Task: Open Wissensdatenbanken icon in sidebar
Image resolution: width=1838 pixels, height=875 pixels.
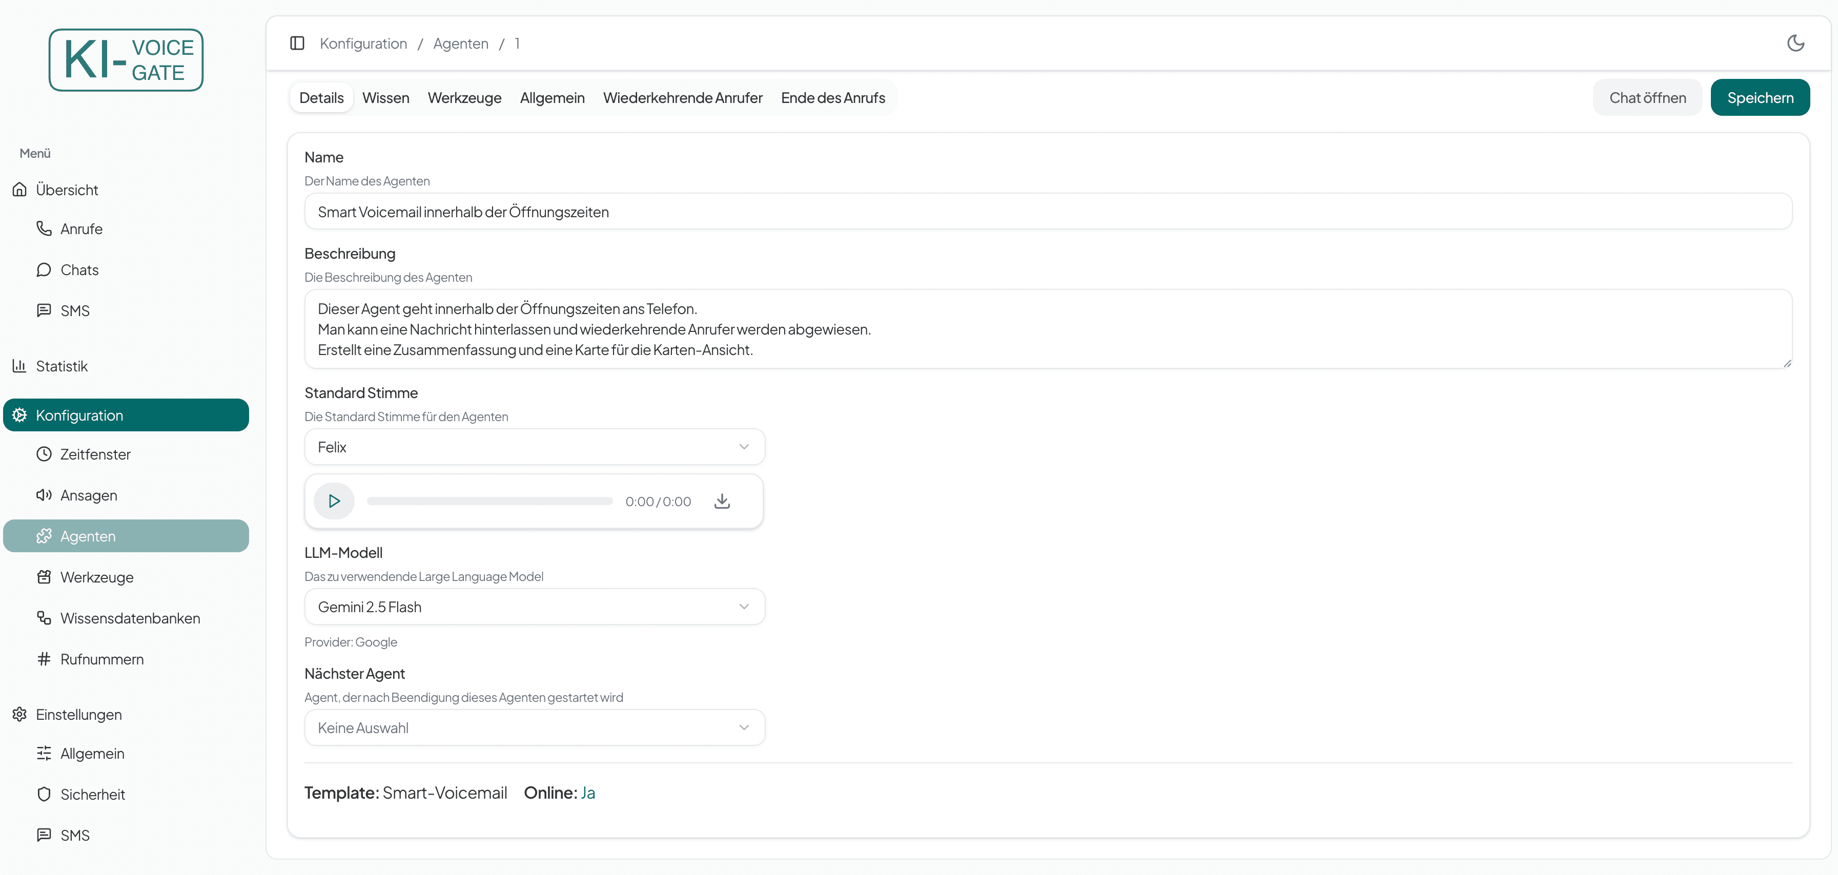Action: [x=44, y=617]
